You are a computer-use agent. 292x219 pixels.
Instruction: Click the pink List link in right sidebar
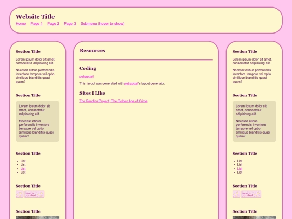240,169
